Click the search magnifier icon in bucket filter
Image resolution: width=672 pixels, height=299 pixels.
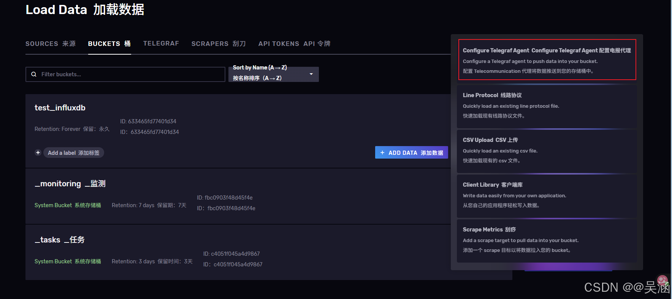34,74
